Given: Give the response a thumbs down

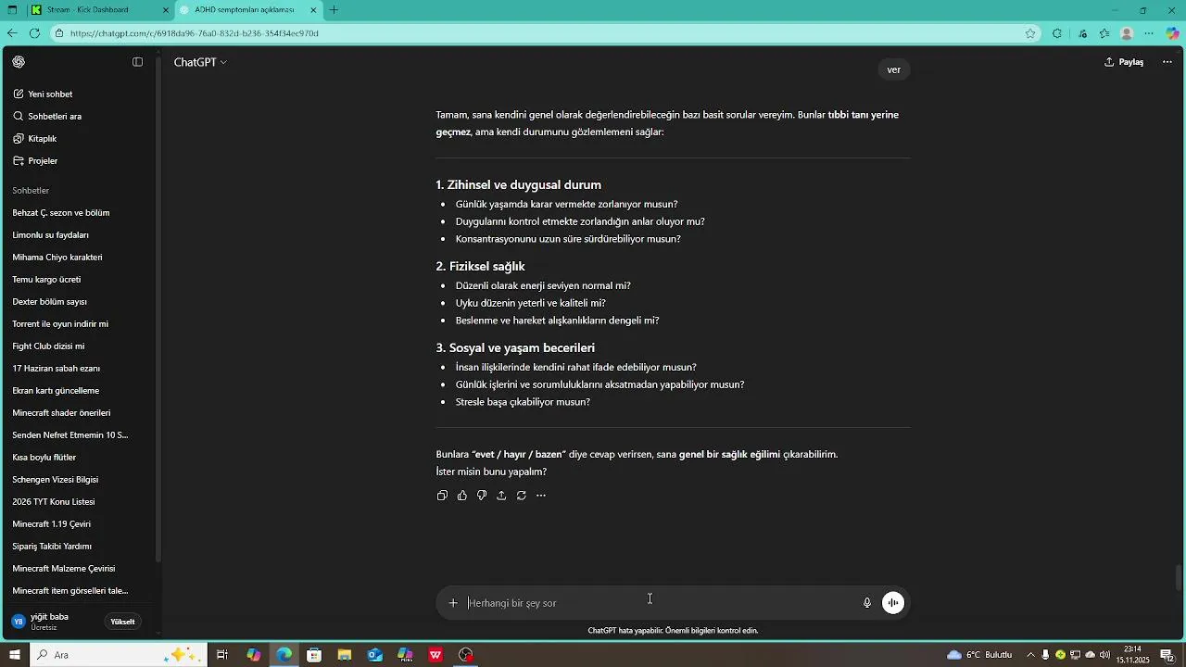Looking at the screenshot, I should click(482, 496).
